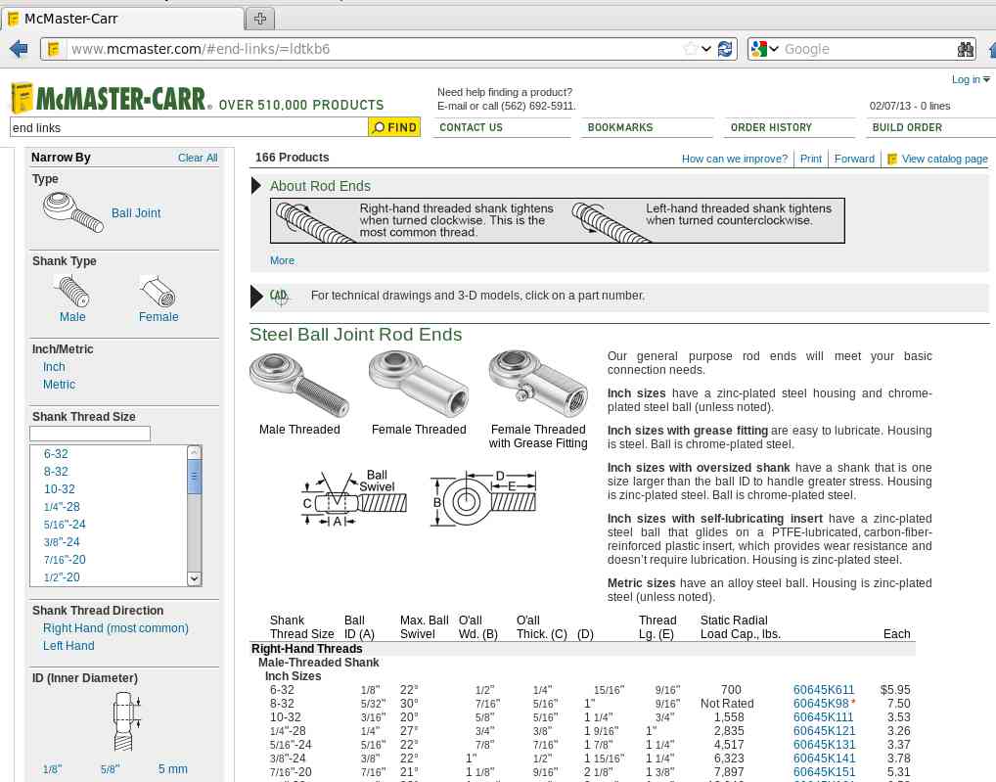Click the binoculars search icon

tap(966, 49)
